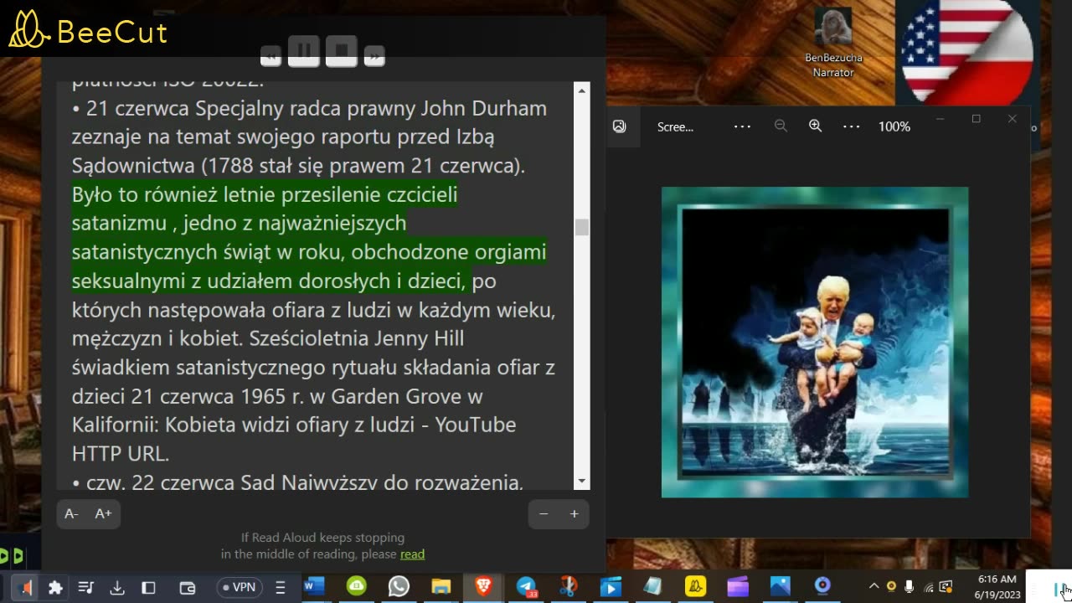Click the plus button in reader panel
The height and width of the screenshot is (603, 1072).
tap(574, 514)
